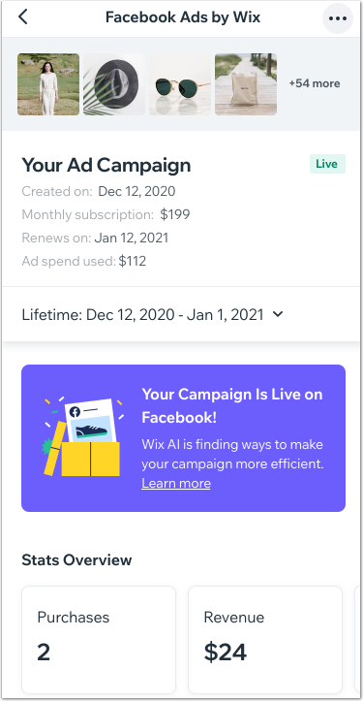Expand the Lifetime date range chevron
The width and height of the screenshot is (363, 701).
click(x=278, y=314)
